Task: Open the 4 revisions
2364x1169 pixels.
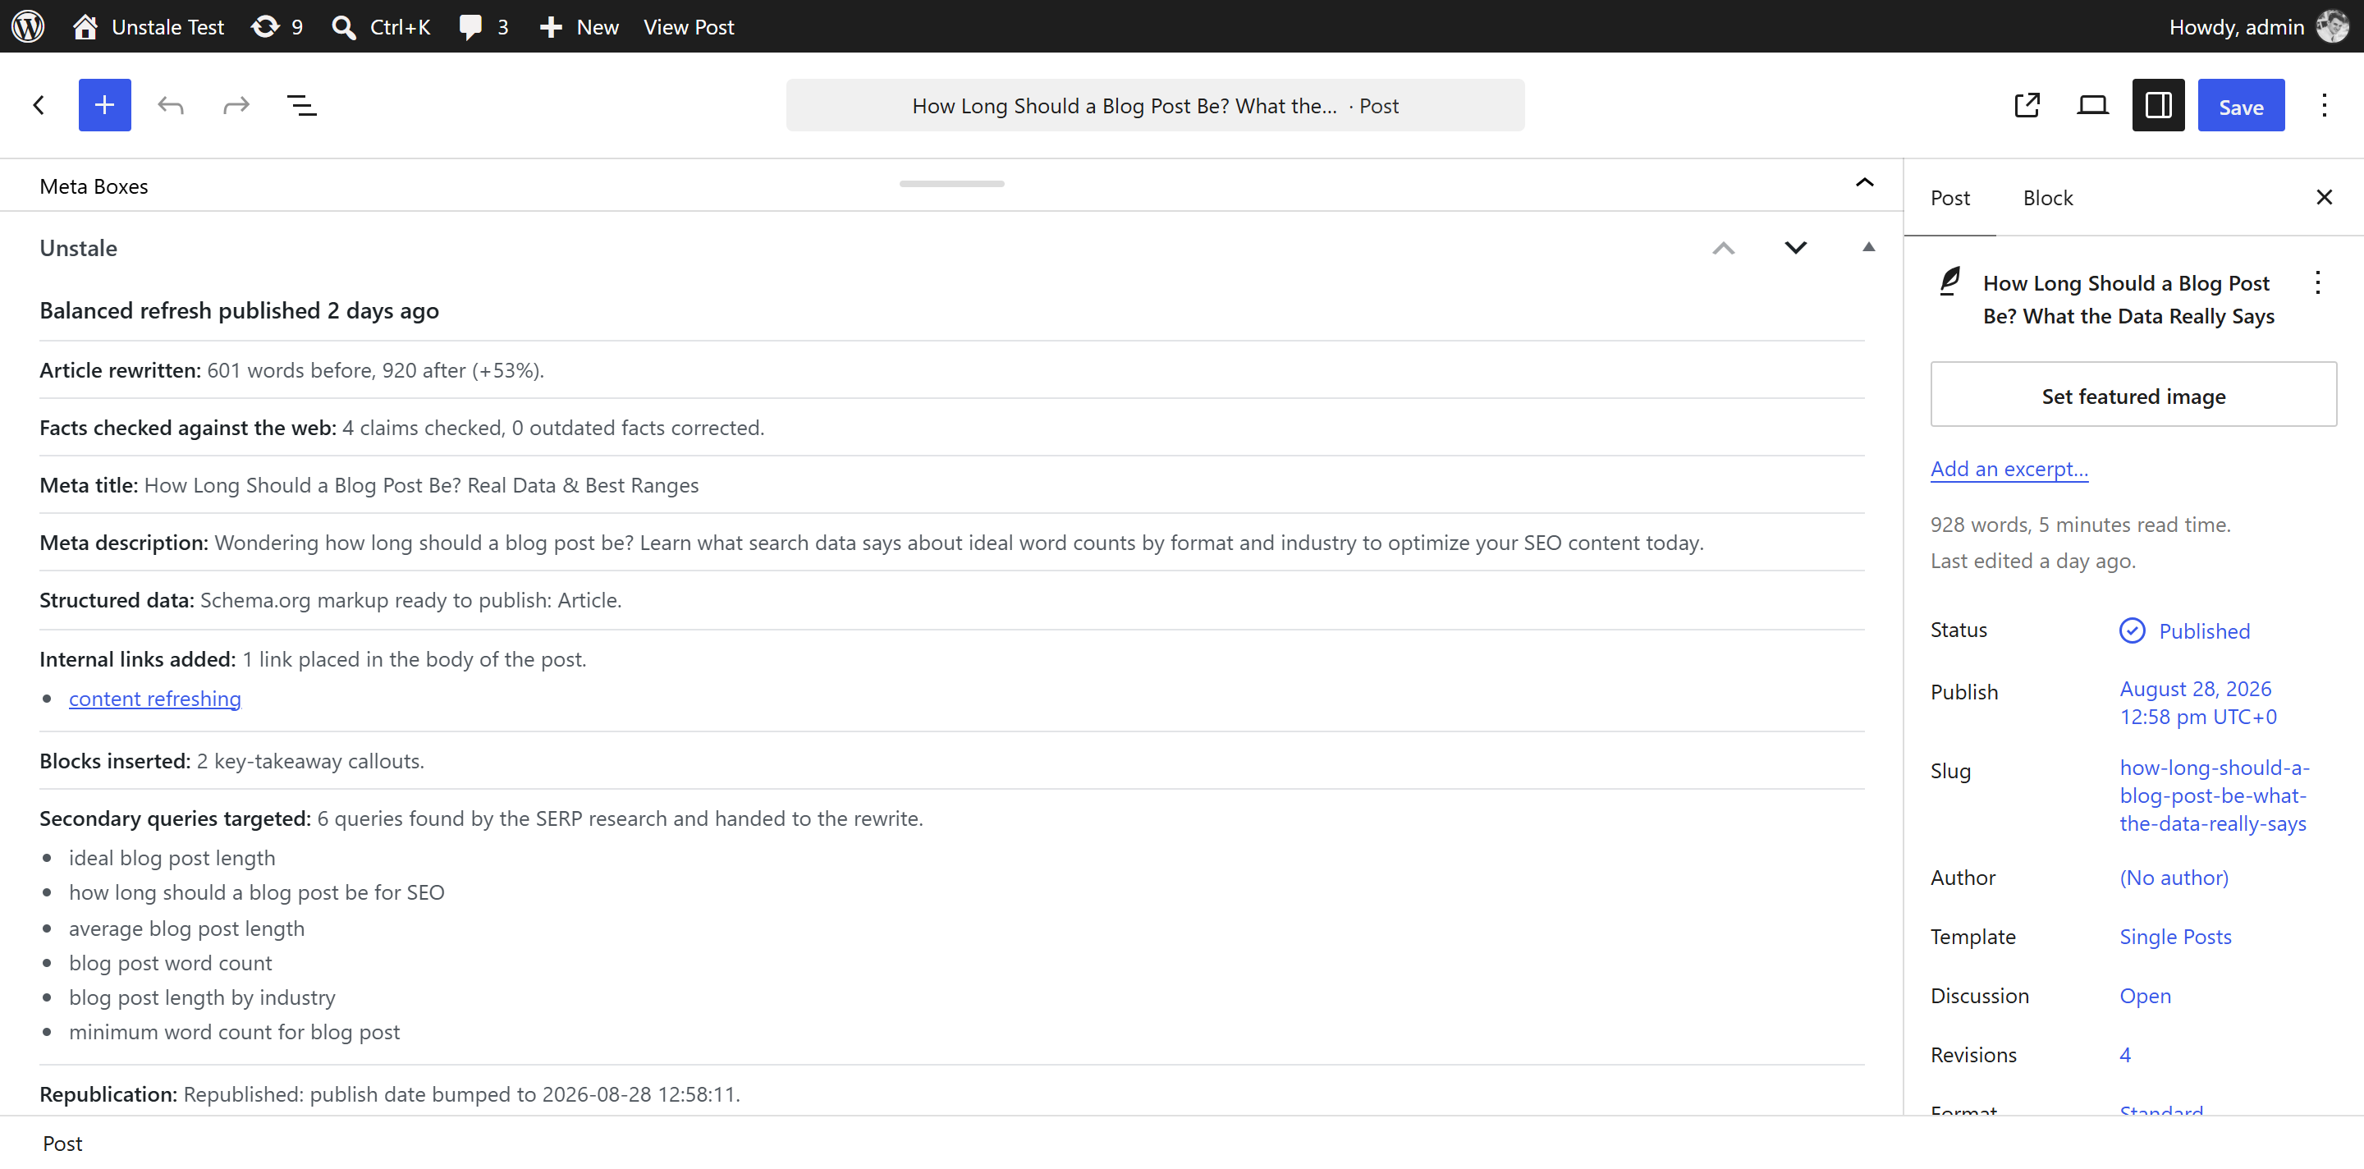Action: coord(2124,1054)
